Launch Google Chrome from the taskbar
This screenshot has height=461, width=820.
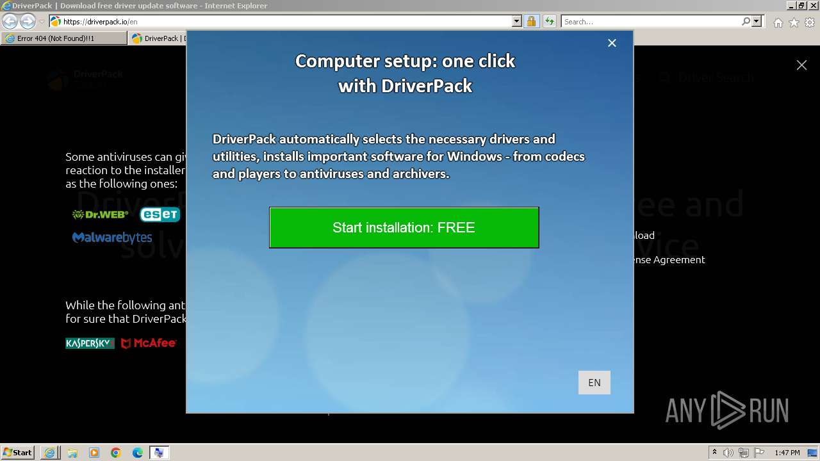pyautogui.click(x=115, y=453)
